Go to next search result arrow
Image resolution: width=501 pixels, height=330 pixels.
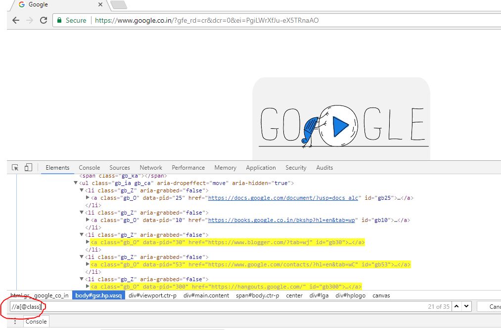pyautogui.click(x=466, y=306)
